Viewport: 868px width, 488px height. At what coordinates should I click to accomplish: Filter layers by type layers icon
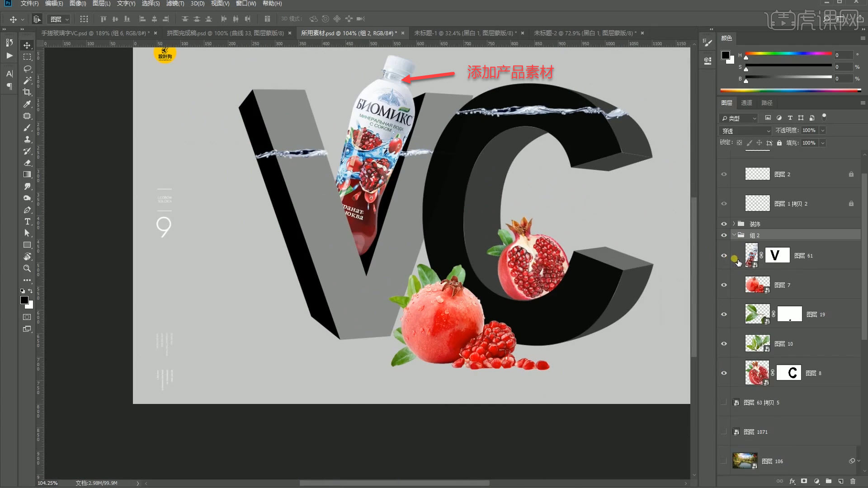click(x=790, y=118)
